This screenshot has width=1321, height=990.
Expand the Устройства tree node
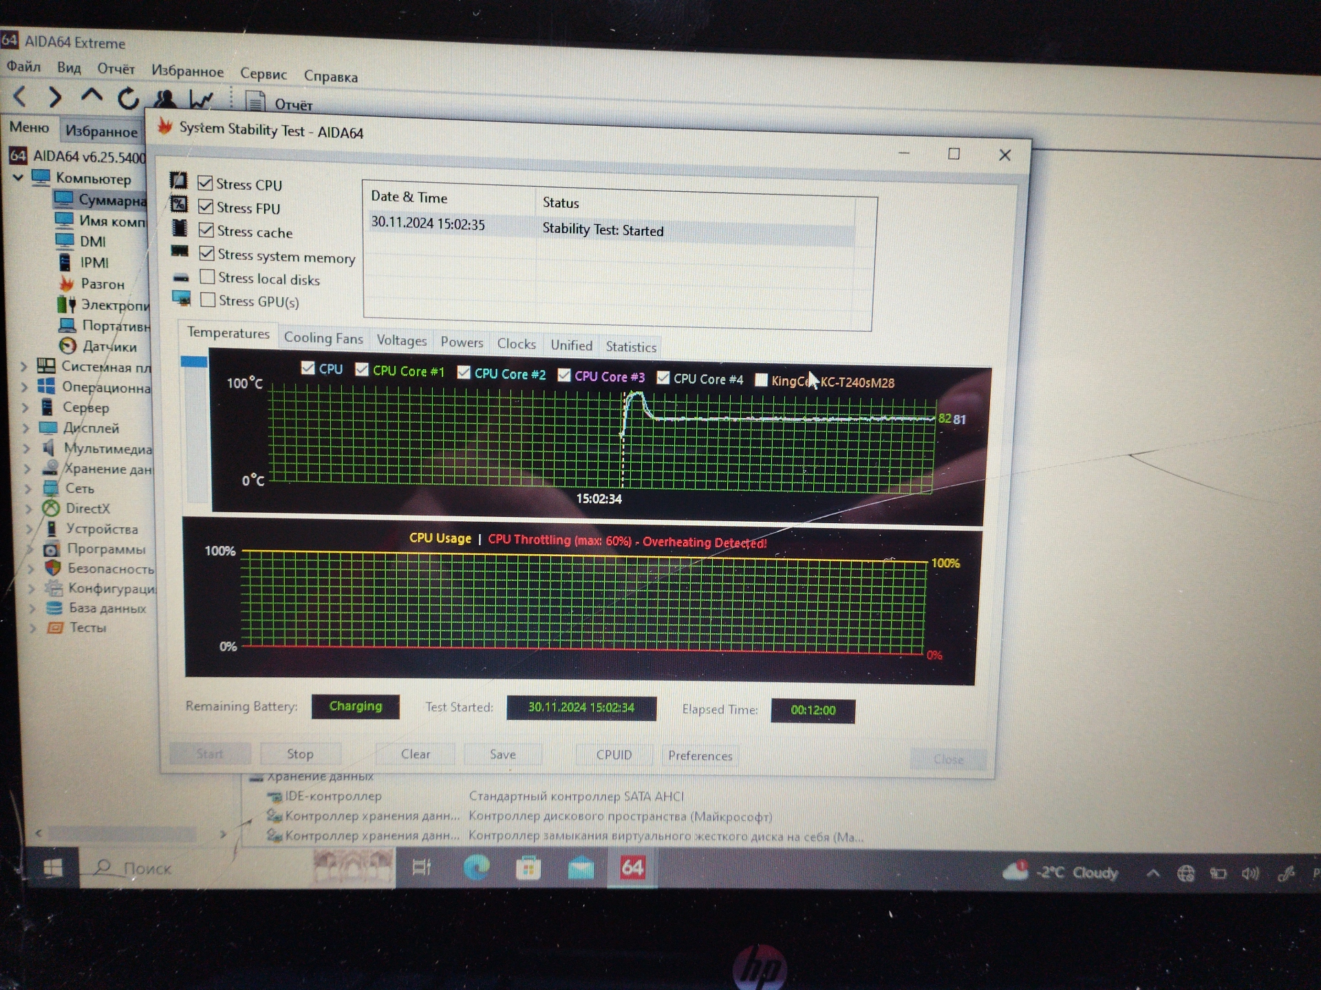pyautogui.click(x=29, y=529)
